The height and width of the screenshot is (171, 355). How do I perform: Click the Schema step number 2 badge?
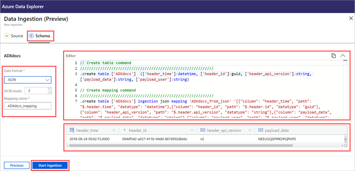coord(31,36)
